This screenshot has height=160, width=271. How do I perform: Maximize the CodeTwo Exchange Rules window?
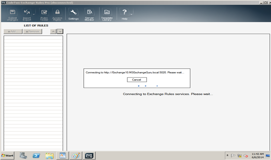click(x=266, y=3)
